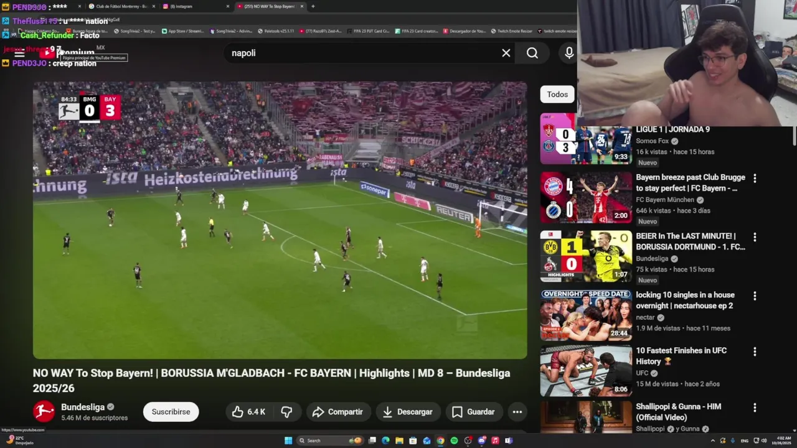Open the App Store / Streaml... bookmark

pos(182,31)
